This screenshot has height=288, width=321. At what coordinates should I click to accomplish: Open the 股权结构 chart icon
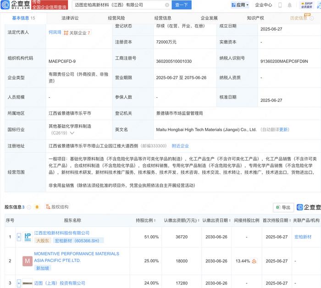click(48, 207)
